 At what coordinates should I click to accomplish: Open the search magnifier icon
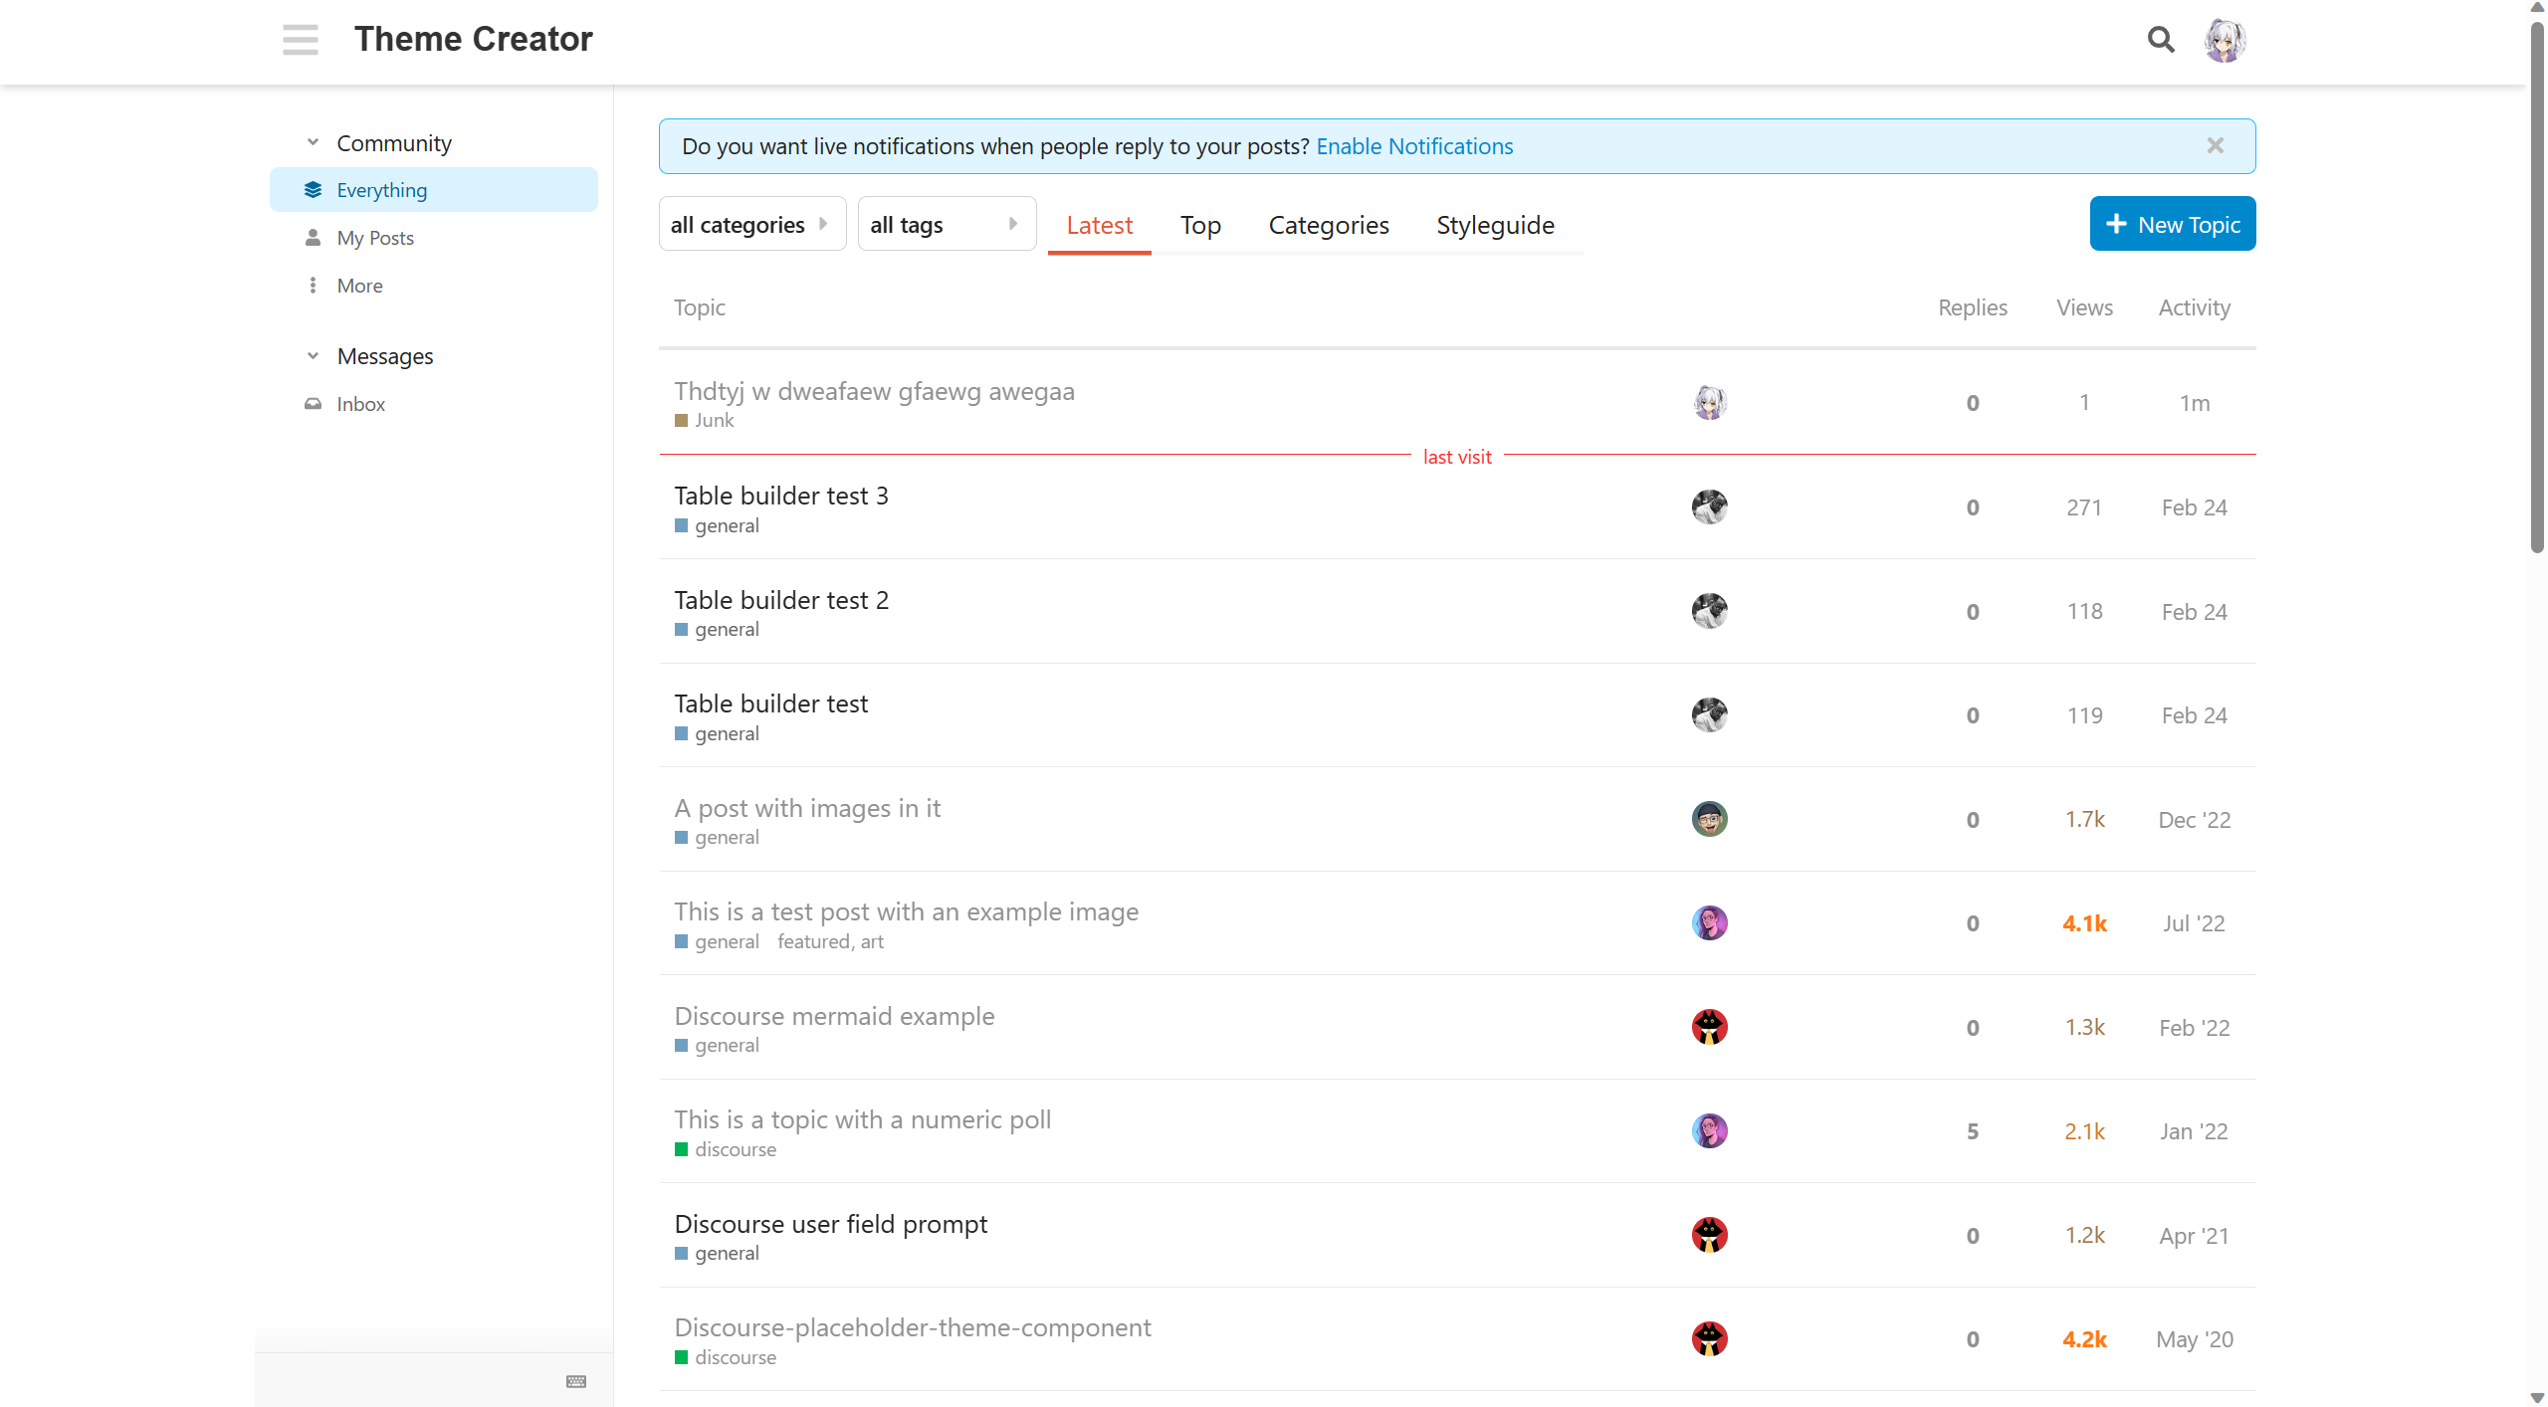pos(2160,40)
